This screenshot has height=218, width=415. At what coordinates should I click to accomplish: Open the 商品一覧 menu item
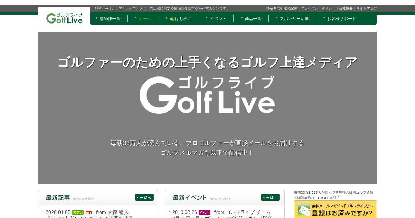tap(253, 19)
